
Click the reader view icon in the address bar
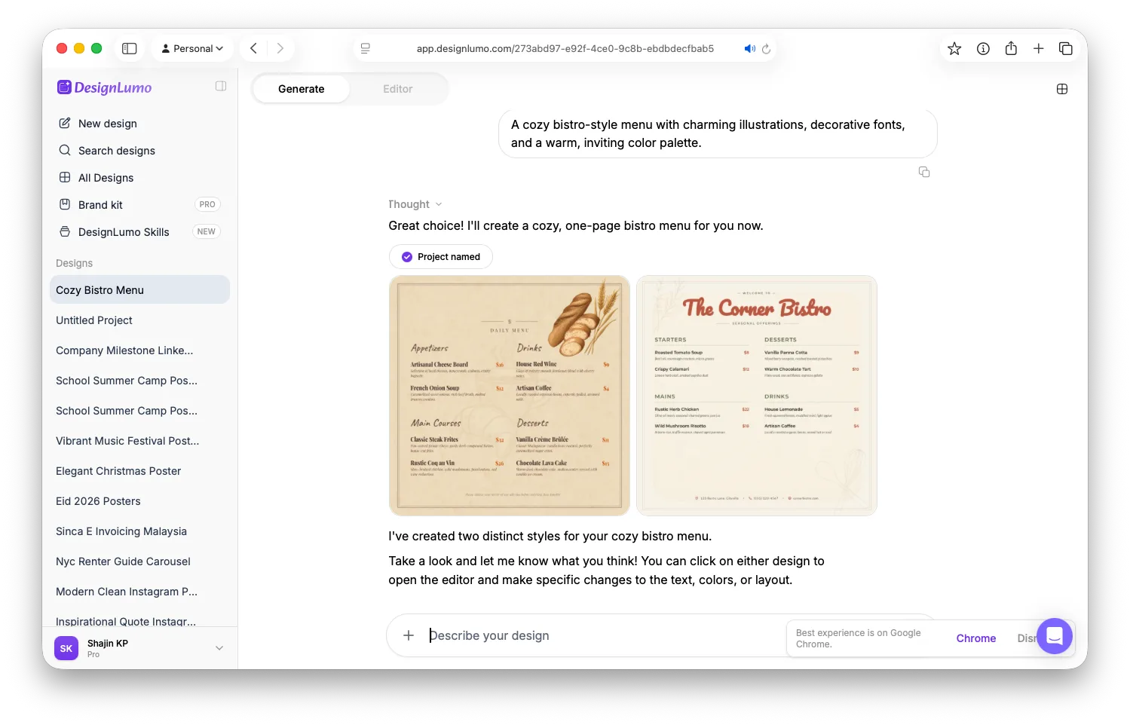coord(366,48)
